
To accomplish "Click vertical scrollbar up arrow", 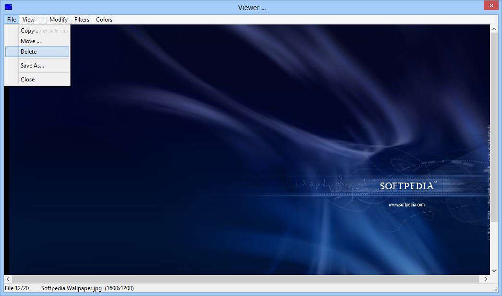I will point(494,29).
